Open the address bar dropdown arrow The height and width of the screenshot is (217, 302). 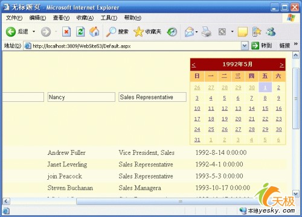pos(245,46)
